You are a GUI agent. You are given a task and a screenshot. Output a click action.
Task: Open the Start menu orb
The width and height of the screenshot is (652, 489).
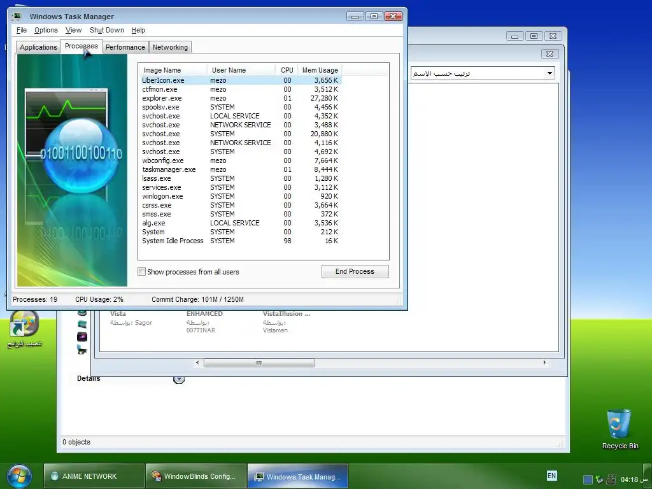pos(18,476)
